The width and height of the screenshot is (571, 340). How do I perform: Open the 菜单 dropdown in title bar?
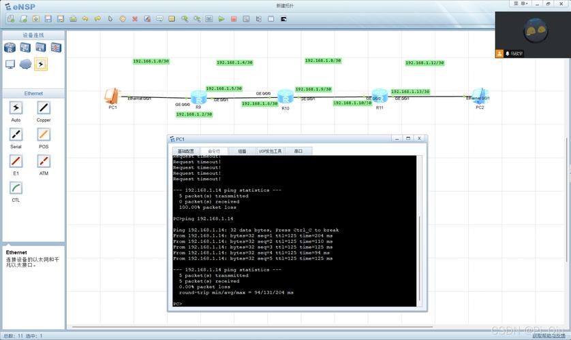[x=520, y=3]
